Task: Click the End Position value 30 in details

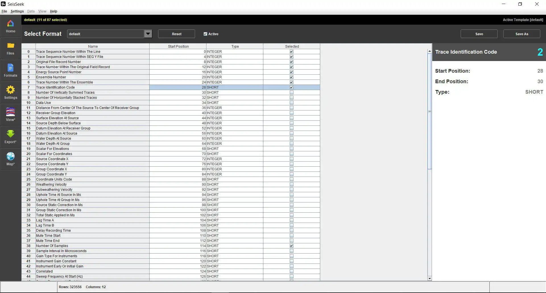Action: [540, 81]
